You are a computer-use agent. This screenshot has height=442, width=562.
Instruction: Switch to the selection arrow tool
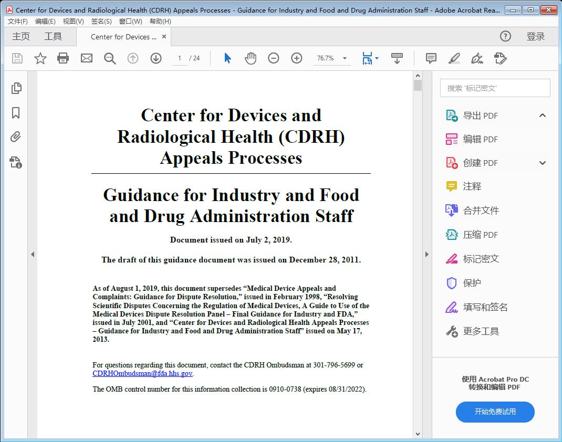tap(227, 58)
